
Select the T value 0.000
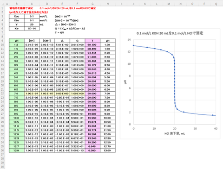coord(92,150)
